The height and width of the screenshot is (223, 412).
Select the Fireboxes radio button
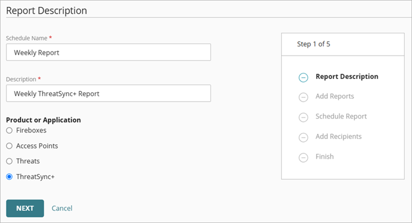tap(9, 130)
